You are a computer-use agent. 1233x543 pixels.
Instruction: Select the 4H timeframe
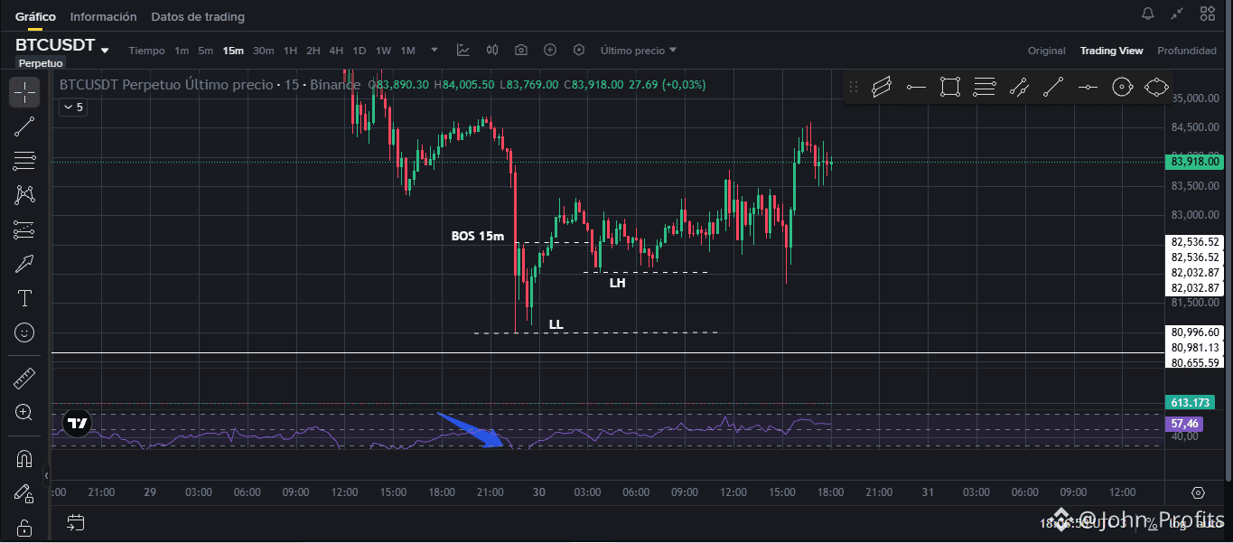pos(336,51)
